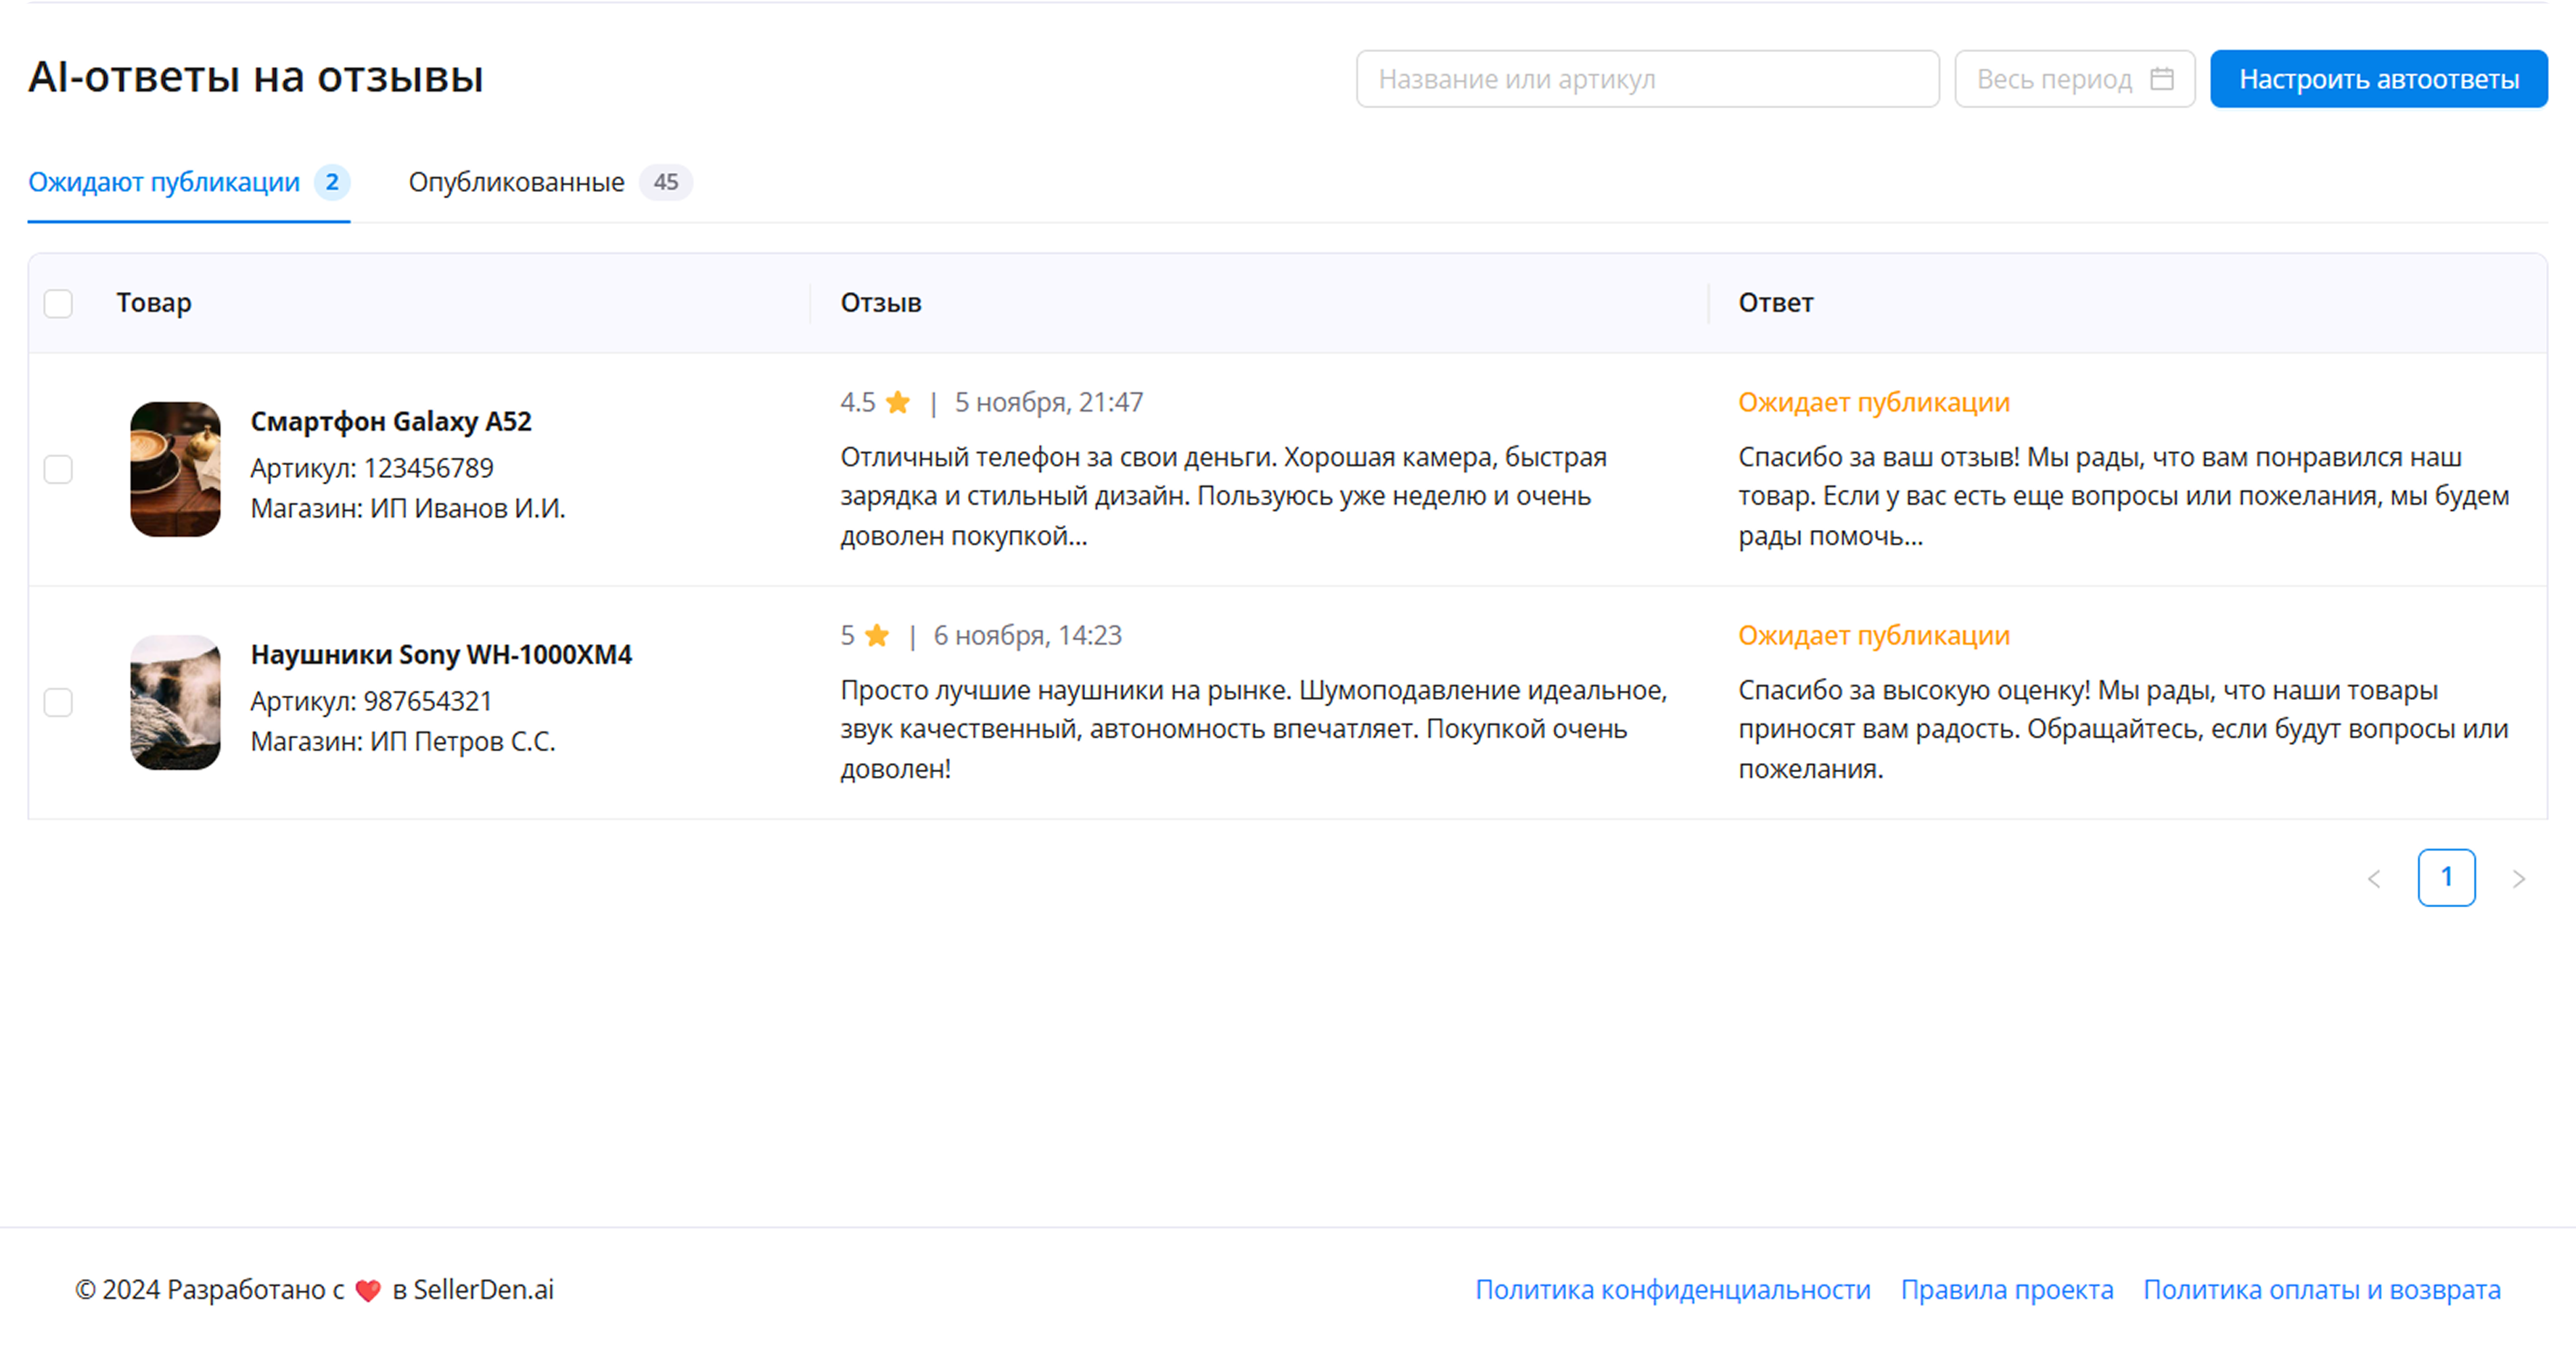Open Политика конфиденциальности link
This screenshot has height=1352, width=2576.
pyautogui.click(x=1672, y=1290)
